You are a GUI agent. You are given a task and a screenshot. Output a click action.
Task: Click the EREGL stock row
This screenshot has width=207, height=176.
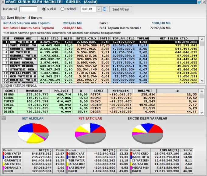[x=46, y=105]
